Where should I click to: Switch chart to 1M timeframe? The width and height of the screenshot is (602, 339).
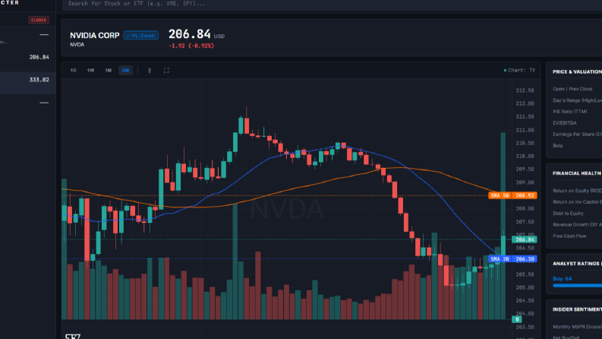click(109, 71)
